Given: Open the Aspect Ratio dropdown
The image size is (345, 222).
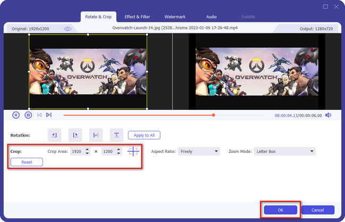Looking at the screenshot, I should 199,151.
